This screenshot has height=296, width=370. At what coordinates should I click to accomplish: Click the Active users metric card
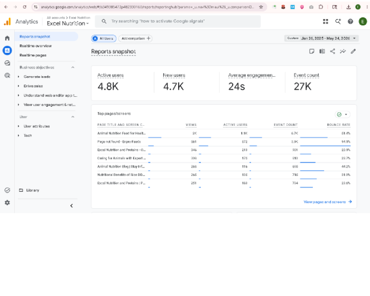pos(123,82)
